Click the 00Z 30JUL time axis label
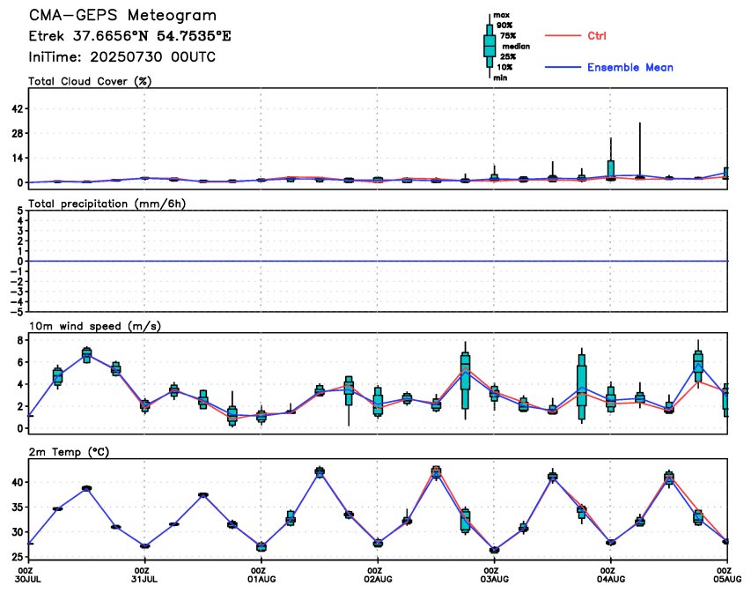This screenshot has width=751, height=593. tap(29, 574)
